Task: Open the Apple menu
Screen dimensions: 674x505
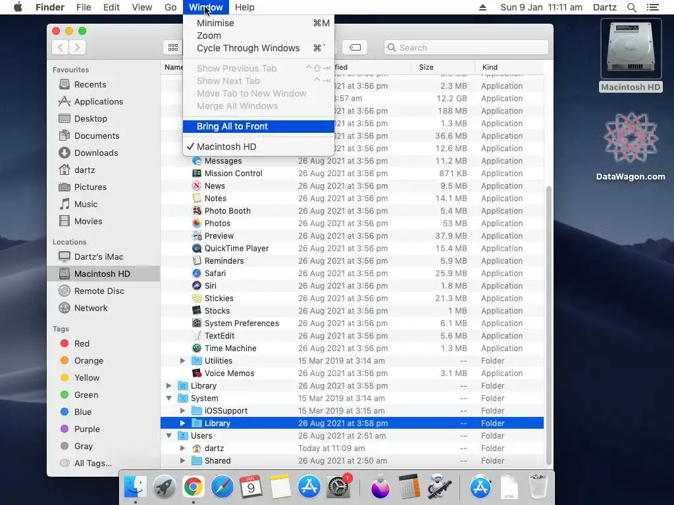Action: [x=18, y=7]
